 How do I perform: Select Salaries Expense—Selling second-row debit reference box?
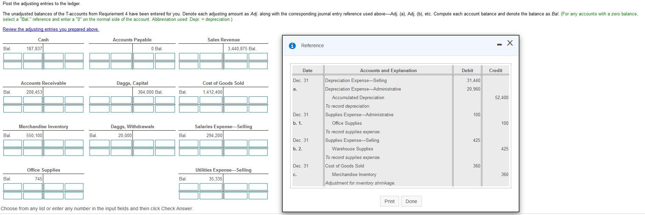(x=189, y=152)
